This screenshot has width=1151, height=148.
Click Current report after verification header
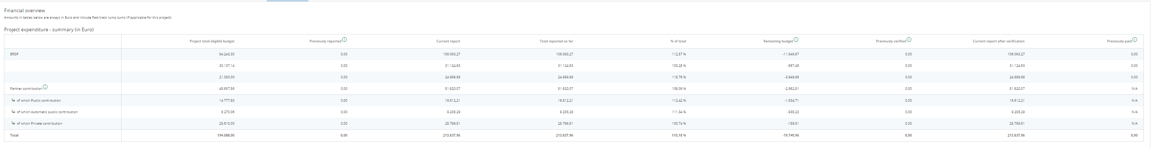pos(998,41)
